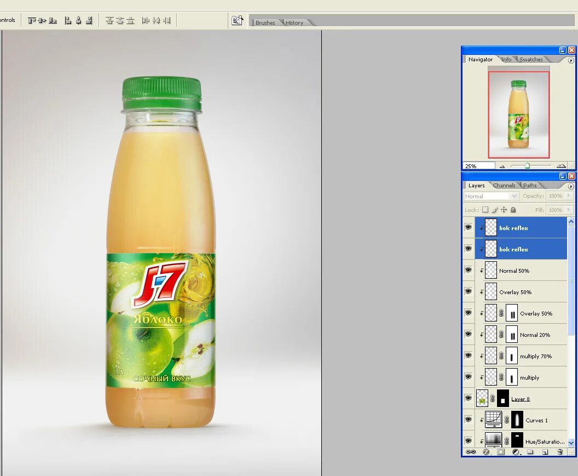Viewport: 578px width, 476px height.
Task: Click the Navigator zoom in icon
Action: 561,165
